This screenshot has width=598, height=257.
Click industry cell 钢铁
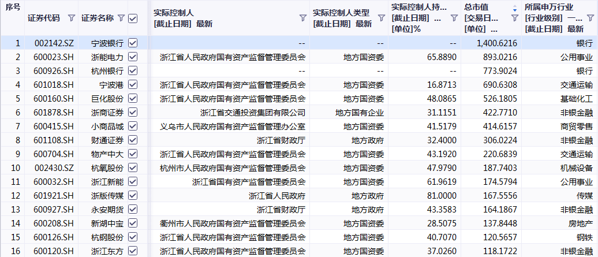[x=585, y=237]
